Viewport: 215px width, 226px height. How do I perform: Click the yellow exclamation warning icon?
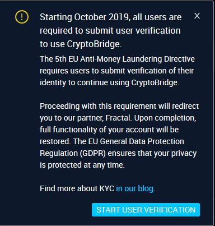pos(22,17)
